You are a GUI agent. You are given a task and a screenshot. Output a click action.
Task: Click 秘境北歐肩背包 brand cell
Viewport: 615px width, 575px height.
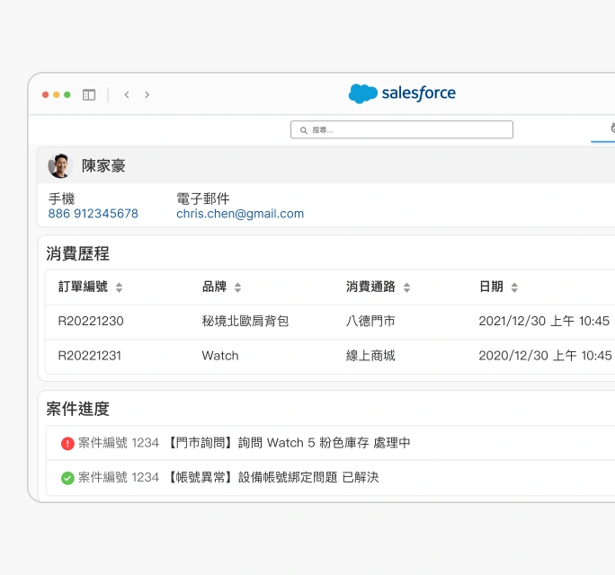coord(245,321)
